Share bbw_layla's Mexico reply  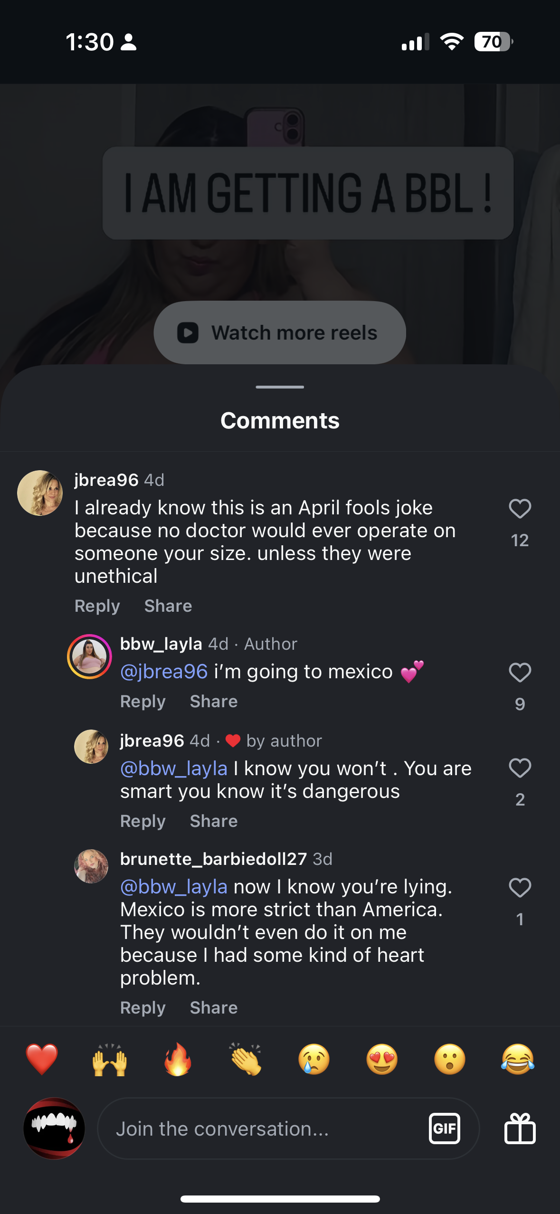click(x=214, y=702)
